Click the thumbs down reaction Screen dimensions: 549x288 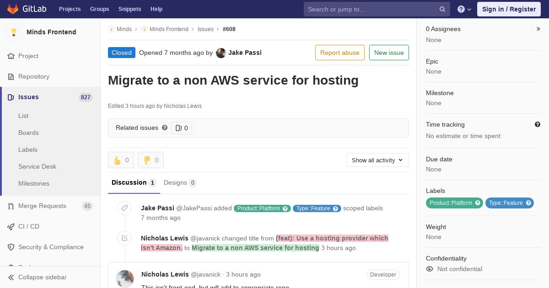point(151,160)
